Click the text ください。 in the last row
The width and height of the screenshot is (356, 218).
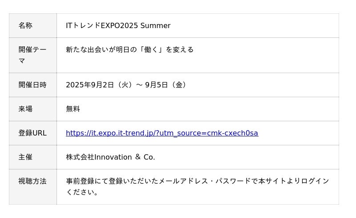pyautogui.click(x=82, y=192)
